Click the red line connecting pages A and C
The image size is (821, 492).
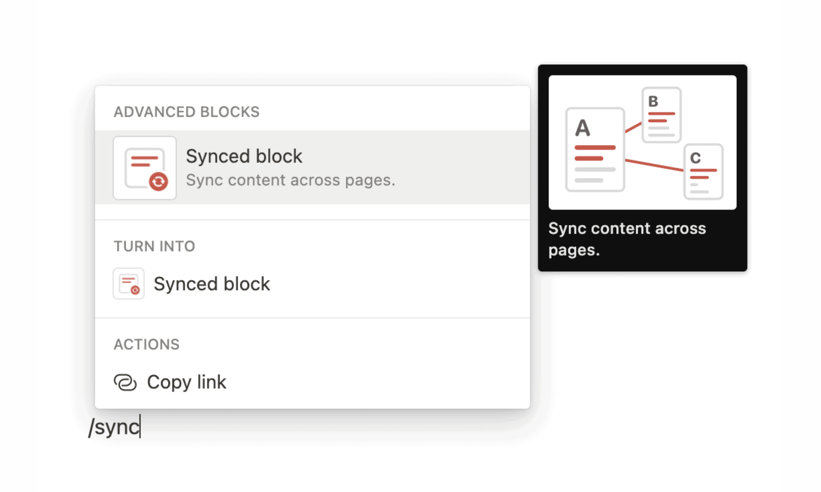pyautogui.click(x=654, y=165)
